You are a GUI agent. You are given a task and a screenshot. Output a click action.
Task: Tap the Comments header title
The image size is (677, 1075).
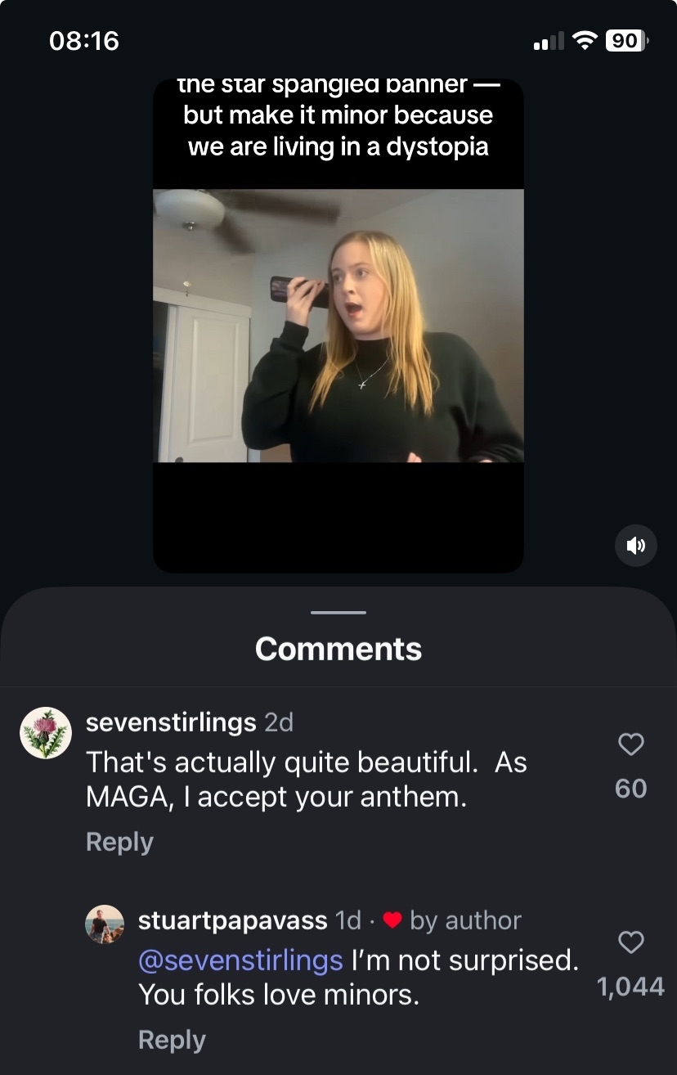[x=338, y=649]
